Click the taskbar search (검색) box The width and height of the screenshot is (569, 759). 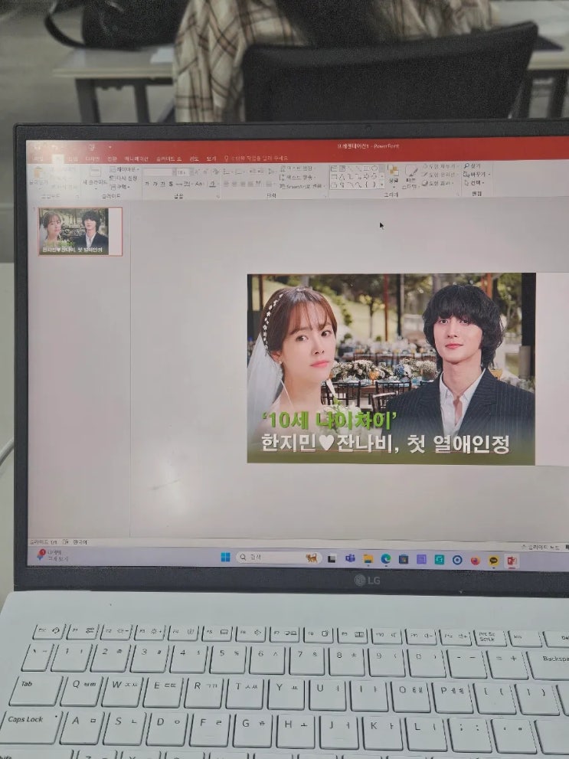click(x=278, y=558)
